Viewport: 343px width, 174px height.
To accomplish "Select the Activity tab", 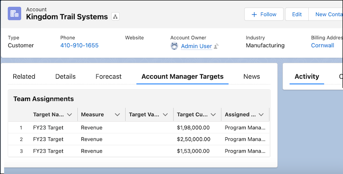I will (x=307, y=77).
